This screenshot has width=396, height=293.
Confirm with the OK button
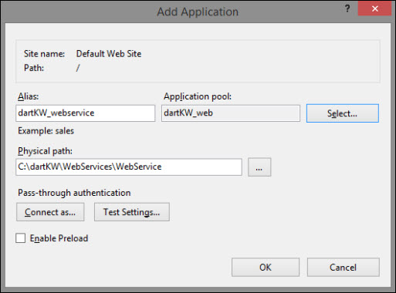point(266,268)
